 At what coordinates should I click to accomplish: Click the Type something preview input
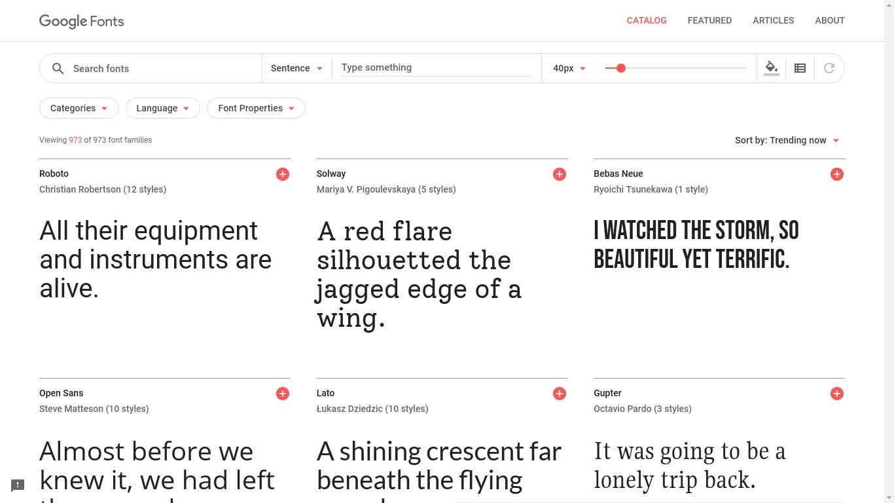pos(435,67)
